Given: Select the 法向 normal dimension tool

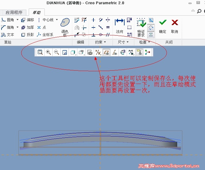Looking at the screenshot, I should click(119, 26).
